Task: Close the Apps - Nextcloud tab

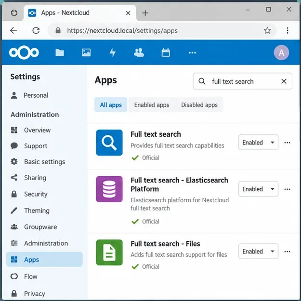Action: pyautogui.click(x=128, y=13)
